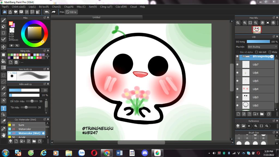Click the Navigator preview thumbnail
279x157 pixels.
pos(257,29)
